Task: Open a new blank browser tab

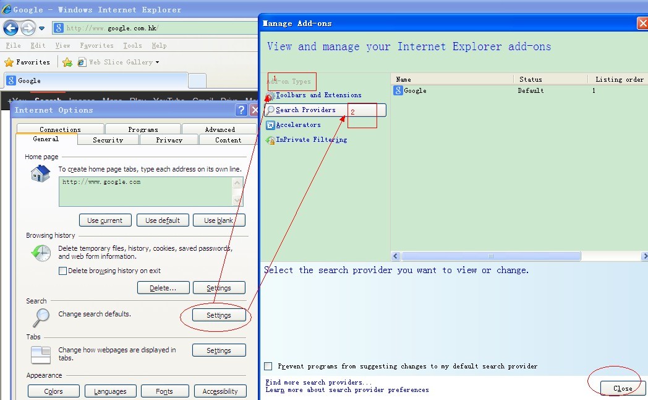Action: [x=197, y=80]
